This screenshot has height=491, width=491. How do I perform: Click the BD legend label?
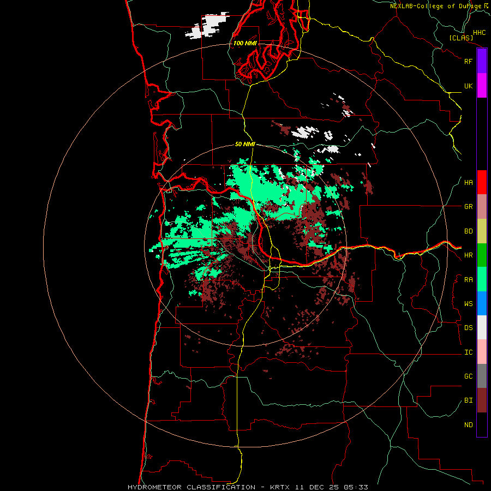tap(468, 231)
